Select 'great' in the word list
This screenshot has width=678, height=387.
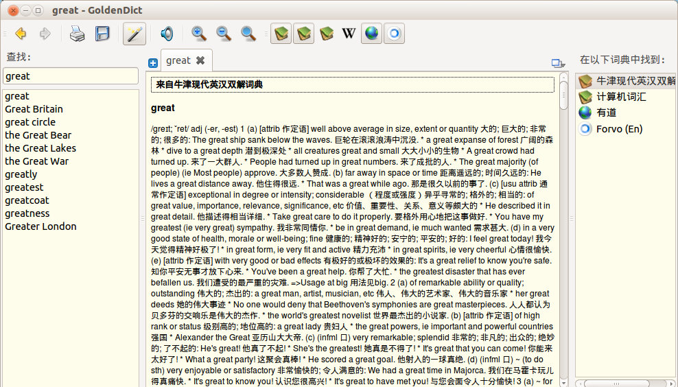tap(71, 96)
